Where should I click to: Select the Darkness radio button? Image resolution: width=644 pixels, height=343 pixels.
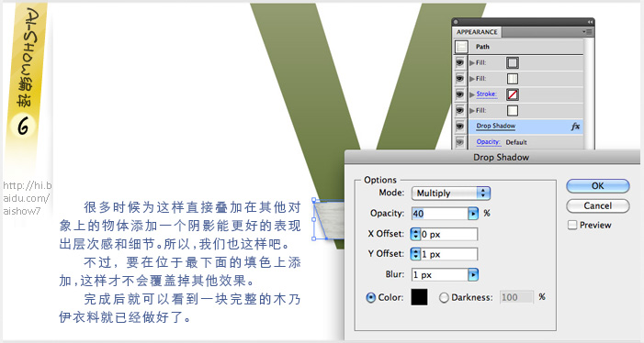pyautogui.click(x=444, y=297)
